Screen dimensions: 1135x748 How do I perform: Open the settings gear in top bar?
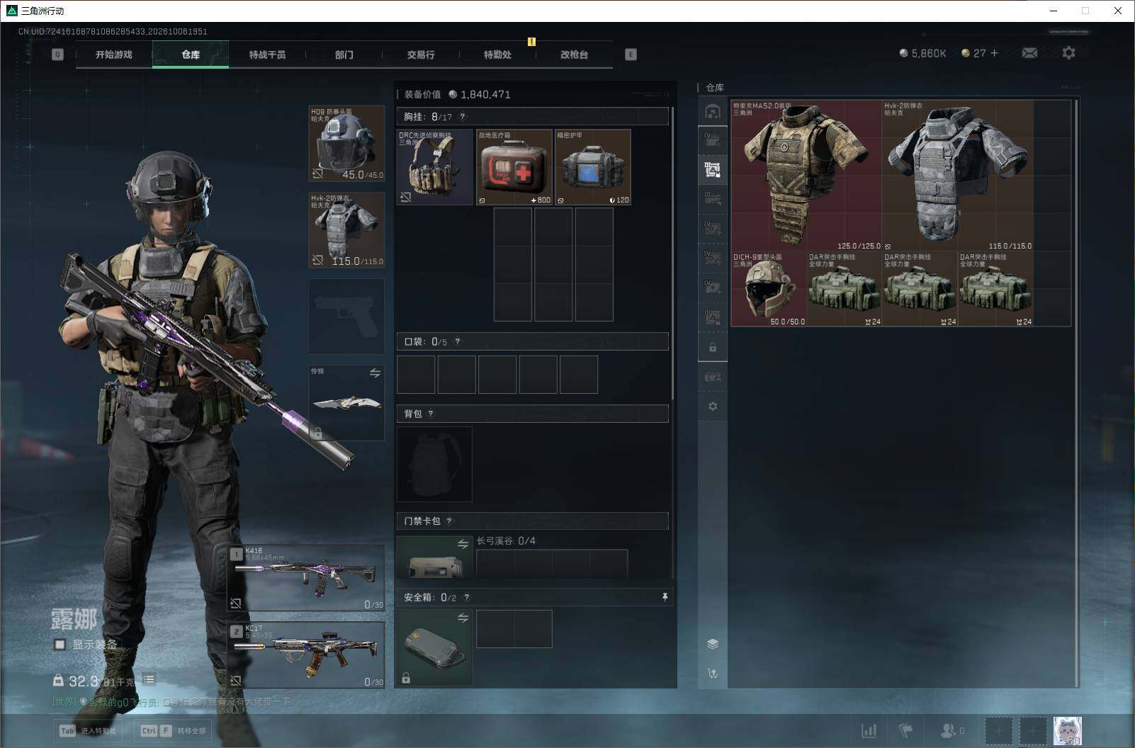point(1068,53)
